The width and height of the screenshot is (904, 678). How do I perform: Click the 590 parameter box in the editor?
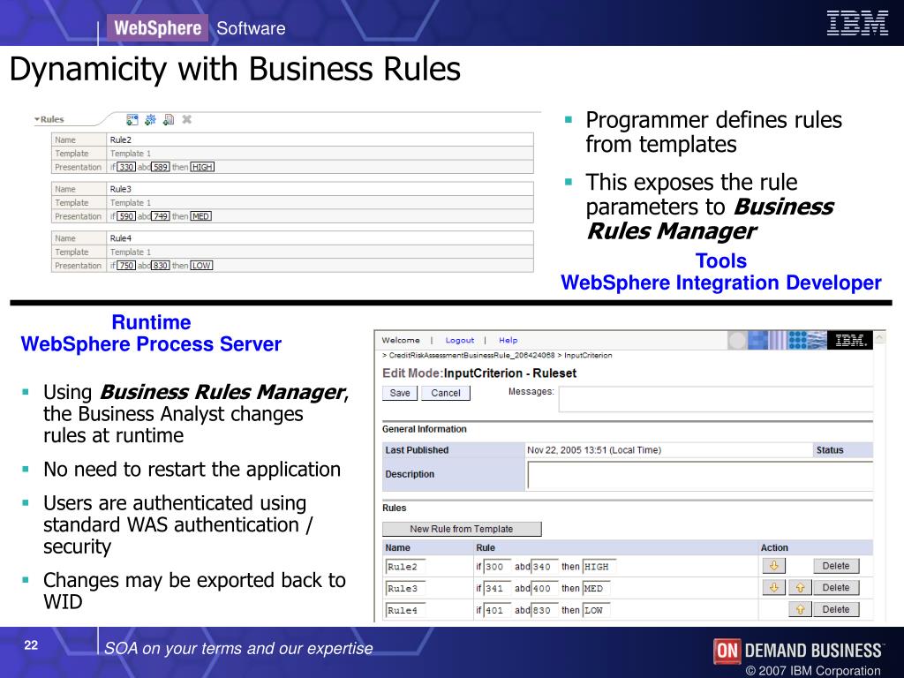pos(126,216)
